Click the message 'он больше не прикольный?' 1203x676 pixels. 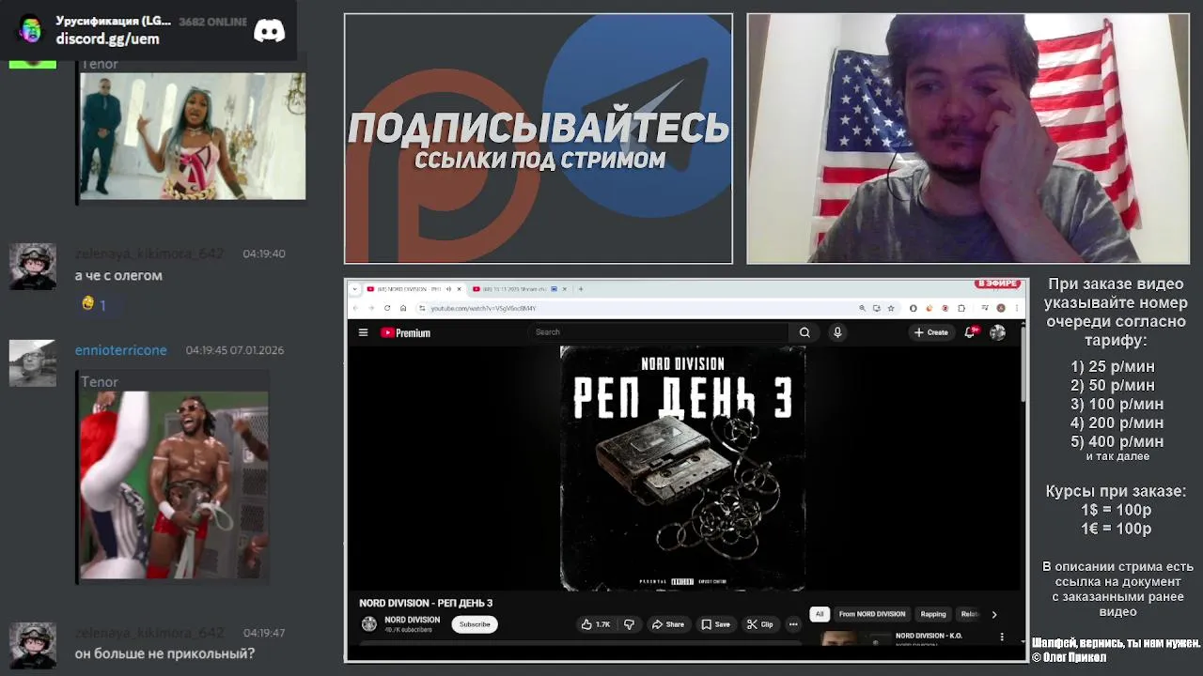(x=164, y=653)
